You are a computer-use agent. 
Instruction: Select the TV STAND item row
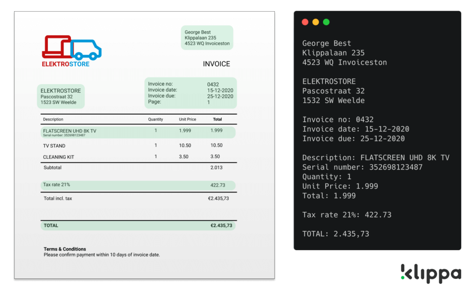coord(138,146)
